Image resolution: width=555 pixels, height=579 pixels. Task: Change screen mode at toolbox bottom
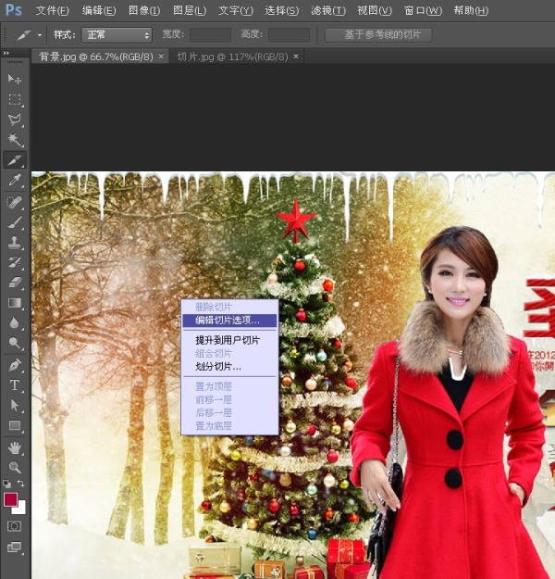click(15, 547)
